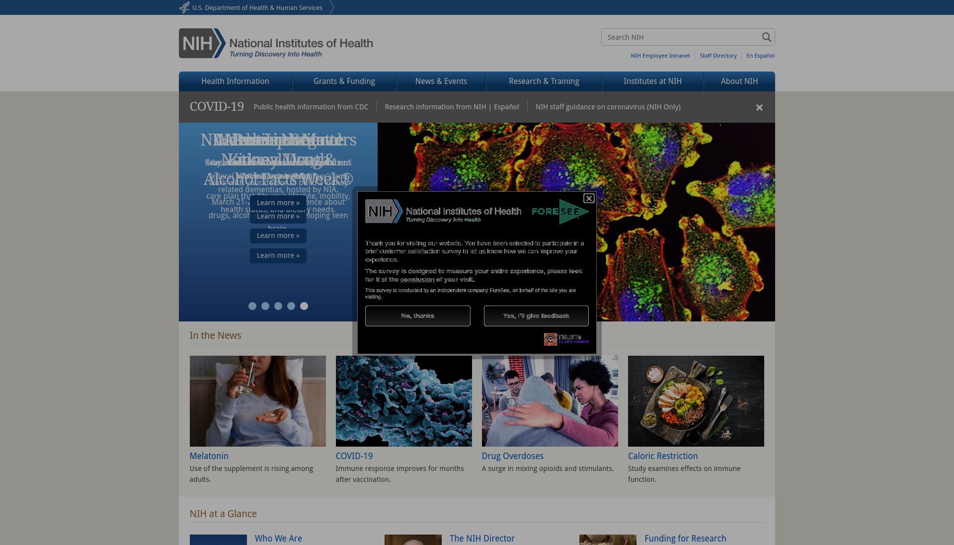Open the Caloric Restriction food thumbnail
This screenshot has height=545, width=954.
[696, 401]
